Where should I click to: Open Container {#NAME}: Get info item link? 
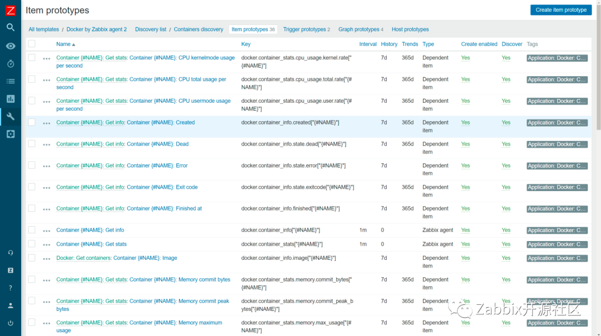pos(90,230)
